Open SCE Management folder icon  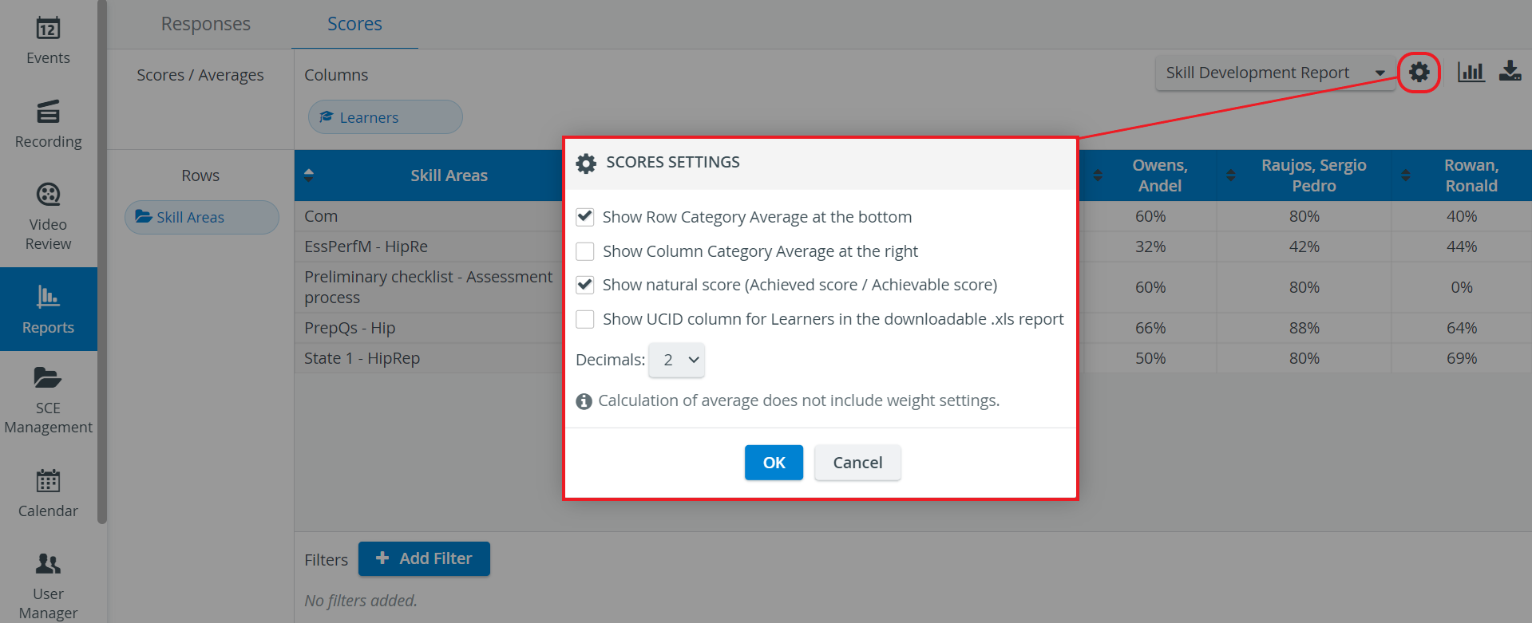coord(48,378)
